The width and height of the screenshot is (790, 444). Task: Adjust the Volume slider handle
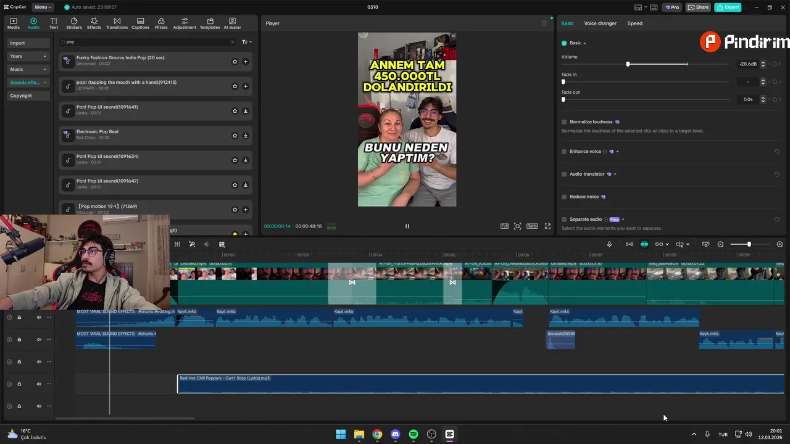pos(628,64)
